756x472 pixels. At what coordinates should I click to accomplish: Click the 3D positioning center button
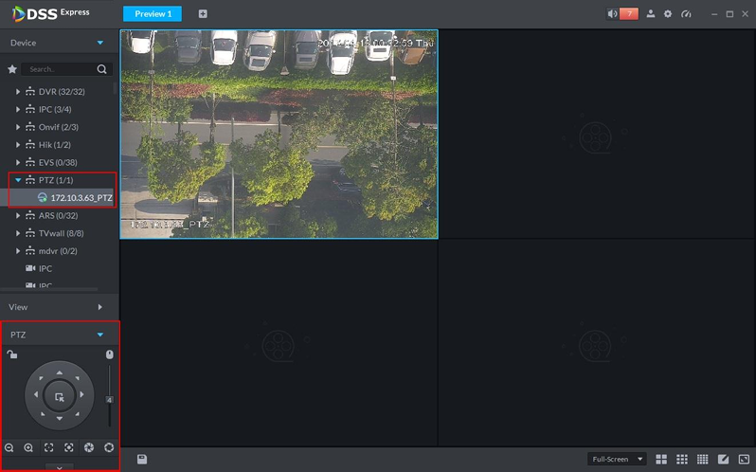click(x=59, y=398)
